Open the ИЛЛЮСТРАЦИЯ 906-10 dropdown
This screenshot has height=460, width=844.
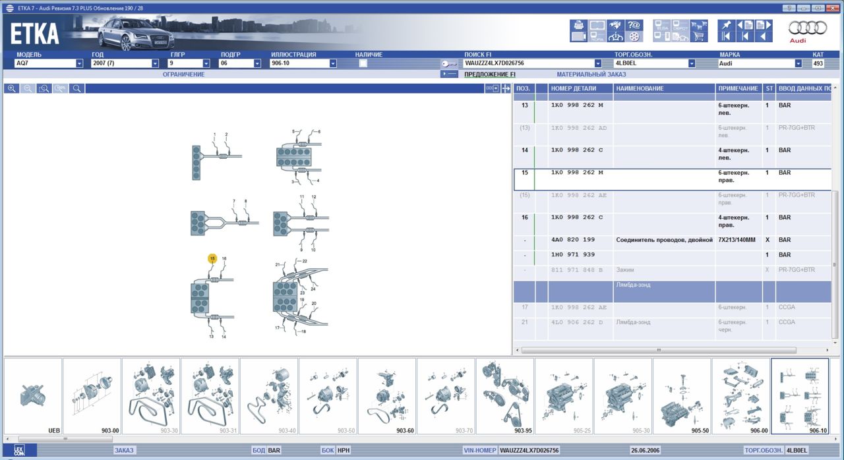click(333, 64)
